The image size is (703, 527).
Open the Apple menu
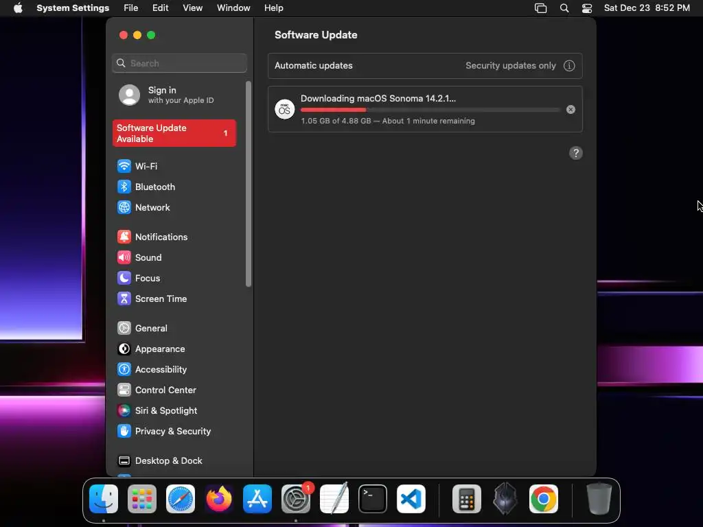(18, 8)
